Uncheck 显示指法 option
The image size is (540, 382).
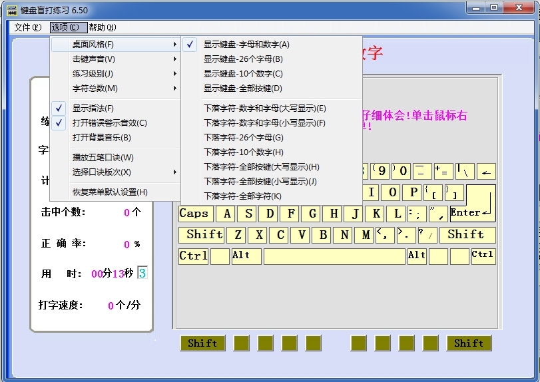(93, 108)
